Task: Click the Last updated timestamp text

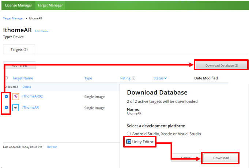Action: pyautogui.click(x=23, y=147)
